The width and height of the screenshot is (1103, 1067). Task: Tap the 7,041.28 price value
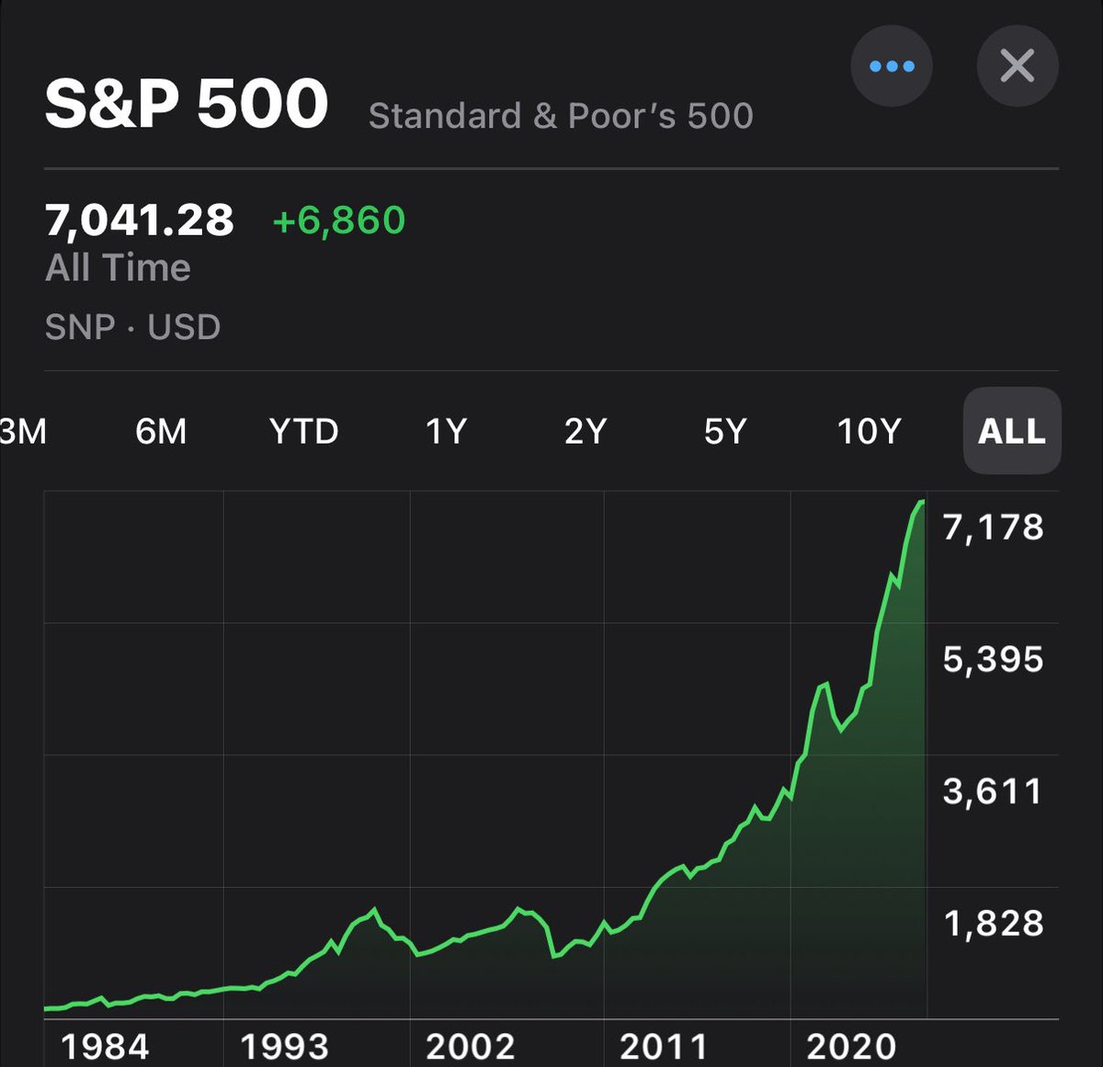coord(140,221)
